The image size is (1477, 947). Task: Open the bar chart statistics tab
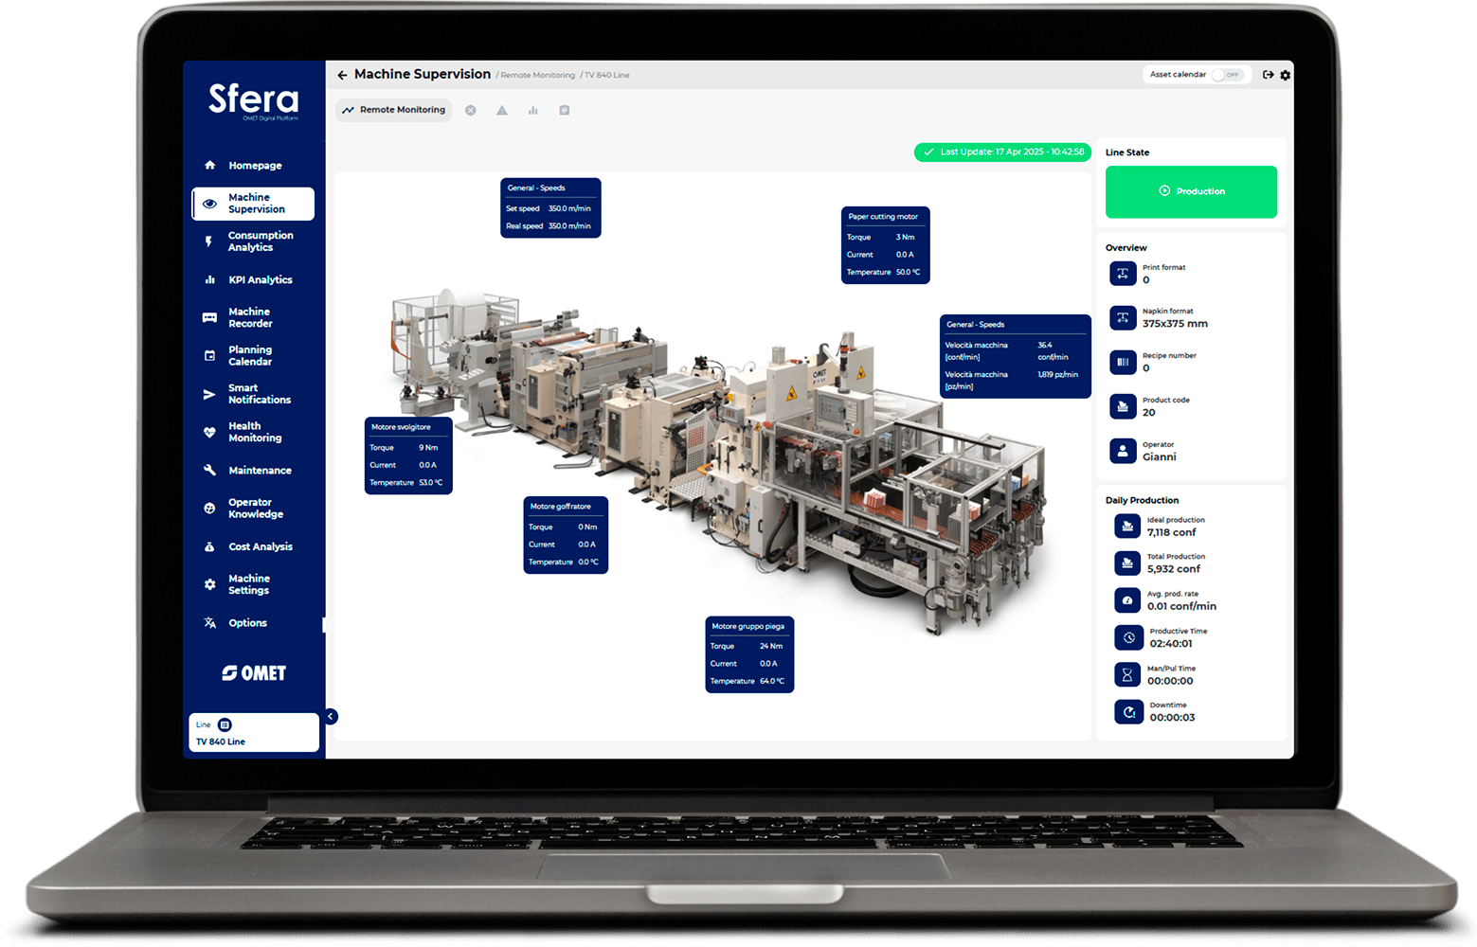point(533,111)
